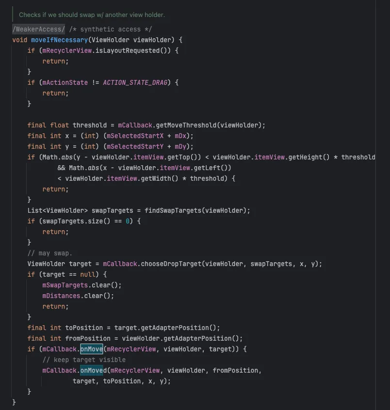The height and width of the screenshot is (410, 390).
Task: Click the threshold variable declaration
Action: (90, 125)
